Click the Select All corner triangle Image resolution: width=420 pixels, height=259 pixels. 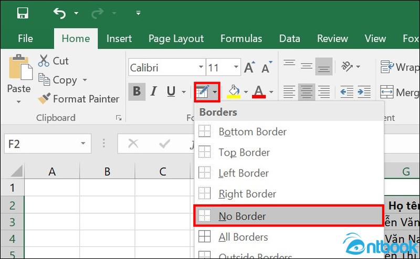(17, 171)
